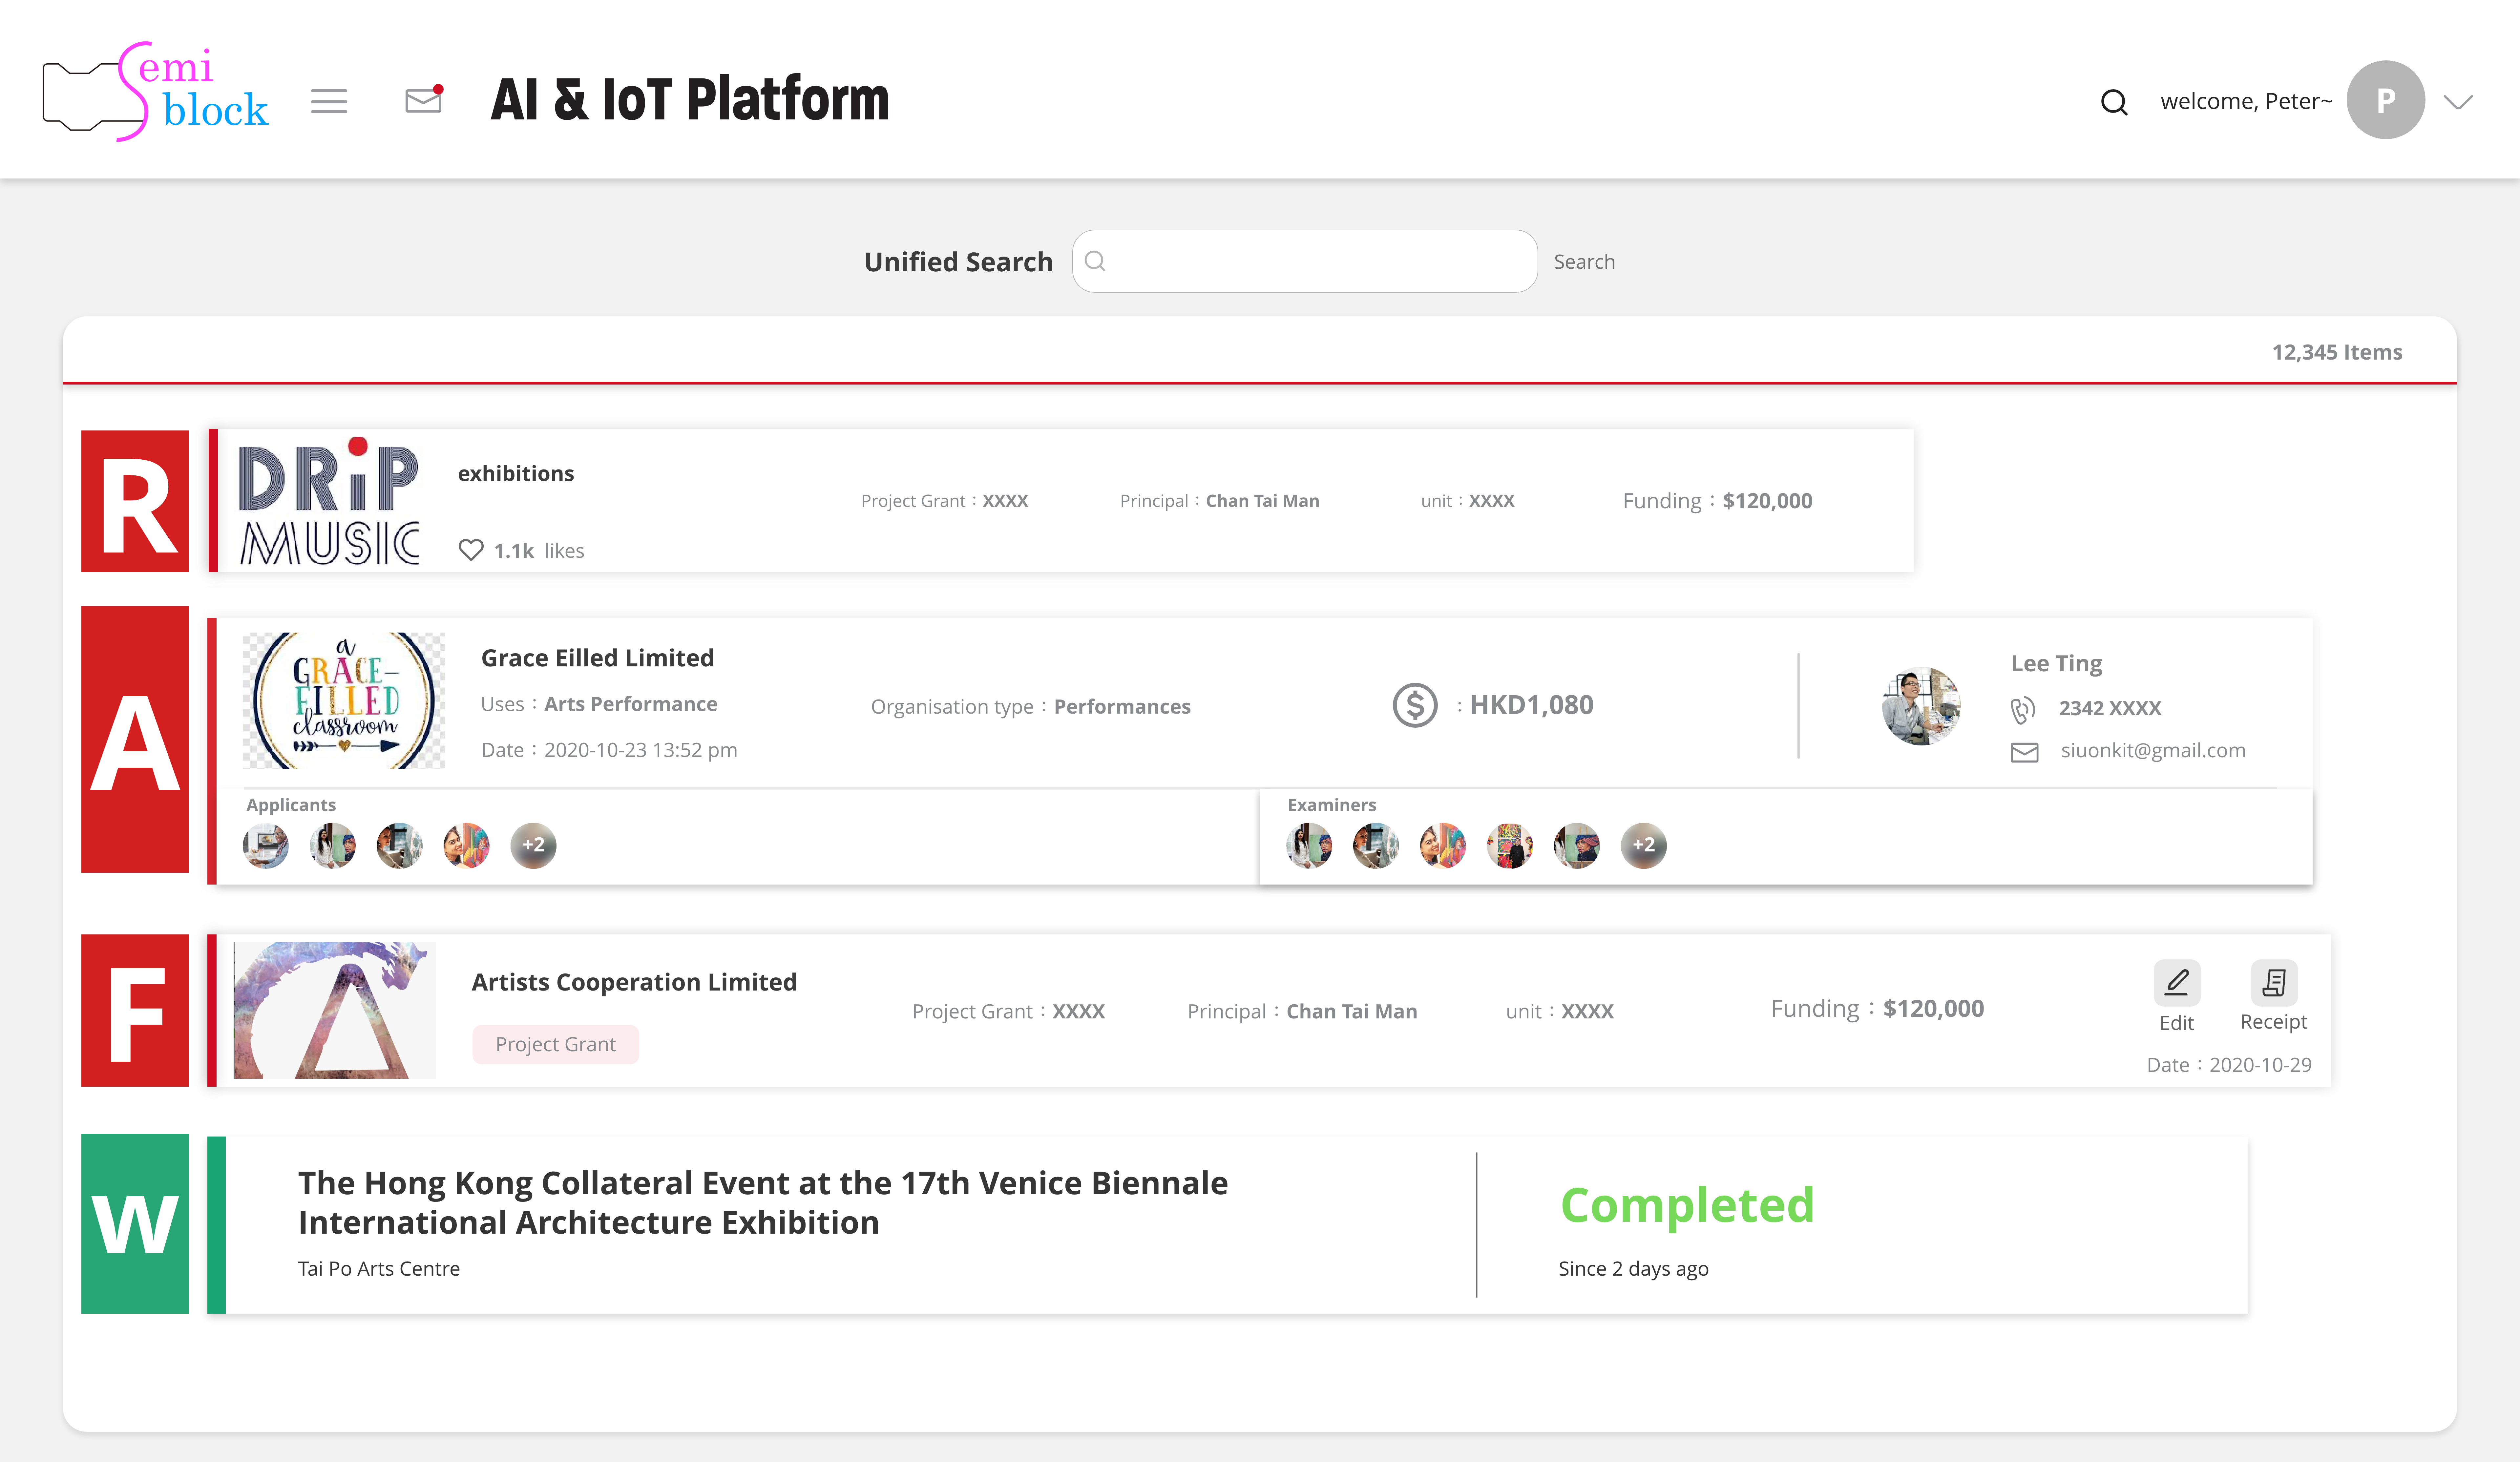2520x1462 pixels.
Task: Click the red F category tile
Action: (x=135, y=1010)
